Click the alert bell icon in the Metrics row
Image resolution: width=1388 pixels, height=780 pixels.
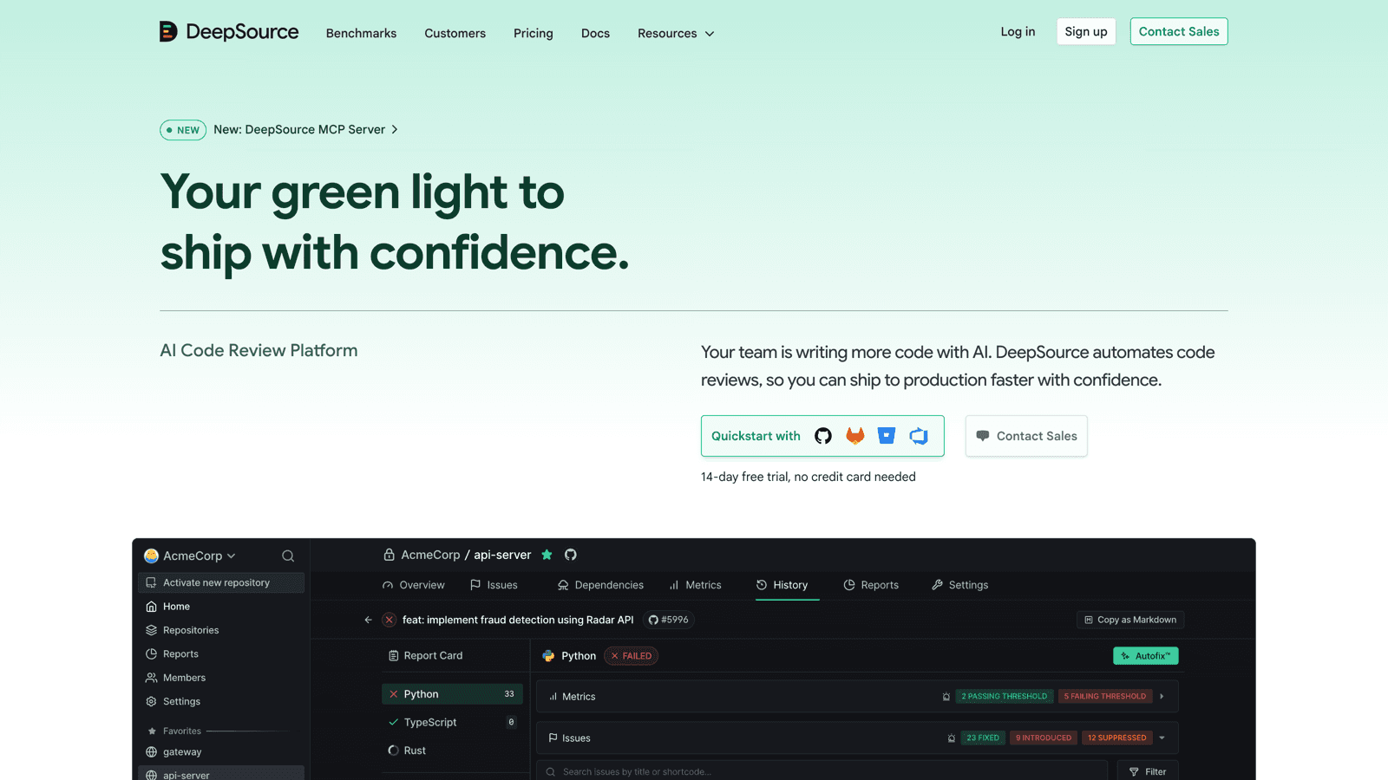(946, 697)
